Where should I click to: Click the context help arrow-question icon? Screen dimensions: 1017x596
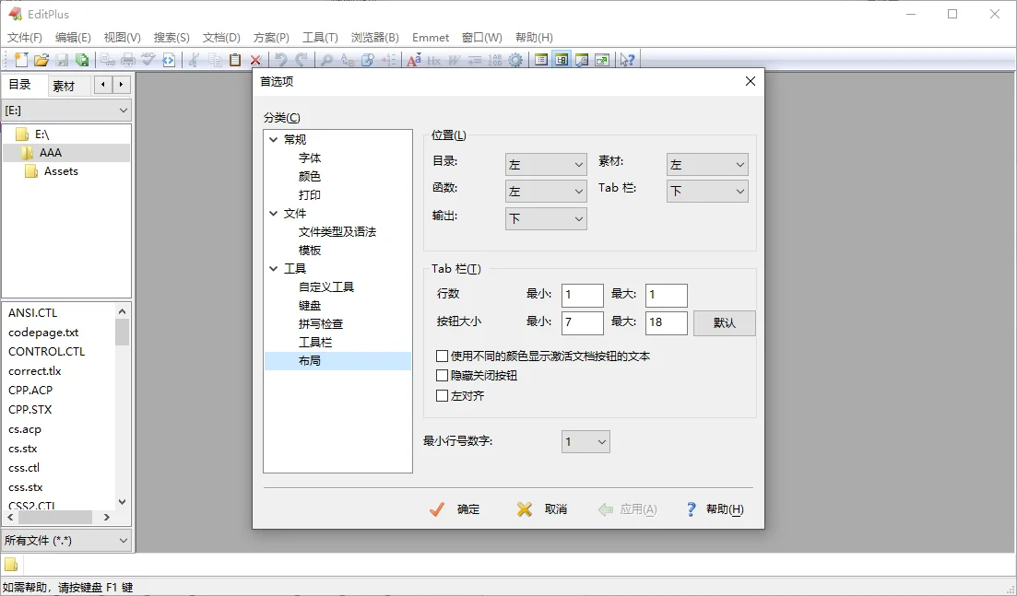tap(627, 60)
